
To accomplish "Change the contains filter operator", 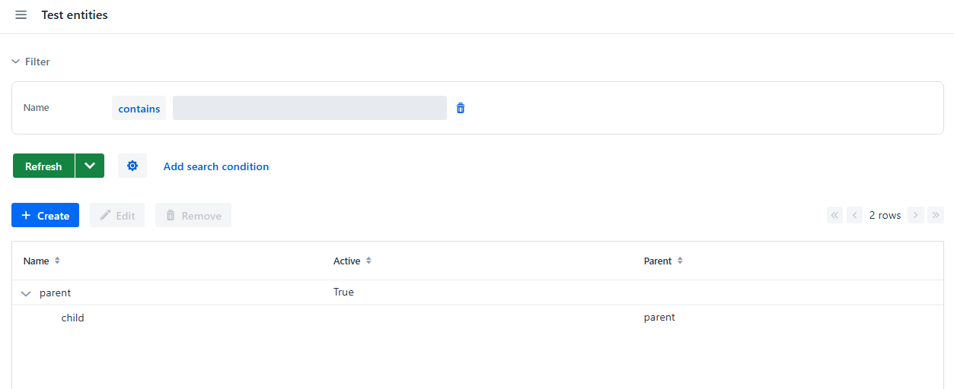I will tap(139, 108).
